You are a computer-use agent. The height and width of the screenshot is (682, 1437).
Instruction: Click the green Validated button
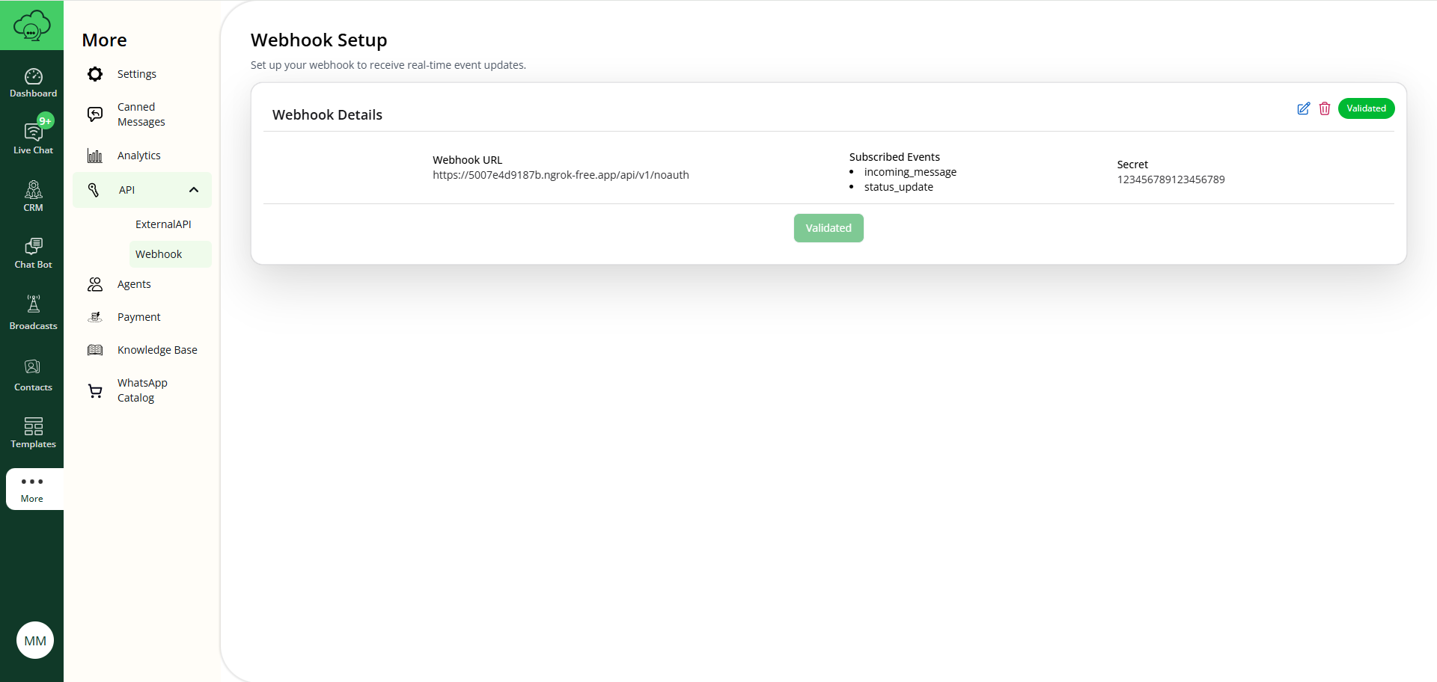(x=828, y=227)
